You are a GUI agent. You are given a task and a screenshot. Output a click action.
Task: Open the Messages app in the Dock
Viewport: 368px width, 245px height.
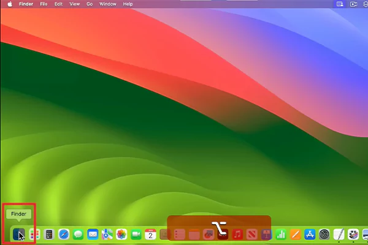point(78,234)
